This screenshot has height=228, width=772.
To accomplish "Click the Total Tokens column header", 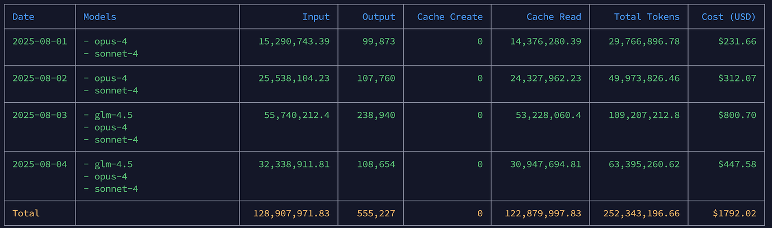I will (647, 17).
